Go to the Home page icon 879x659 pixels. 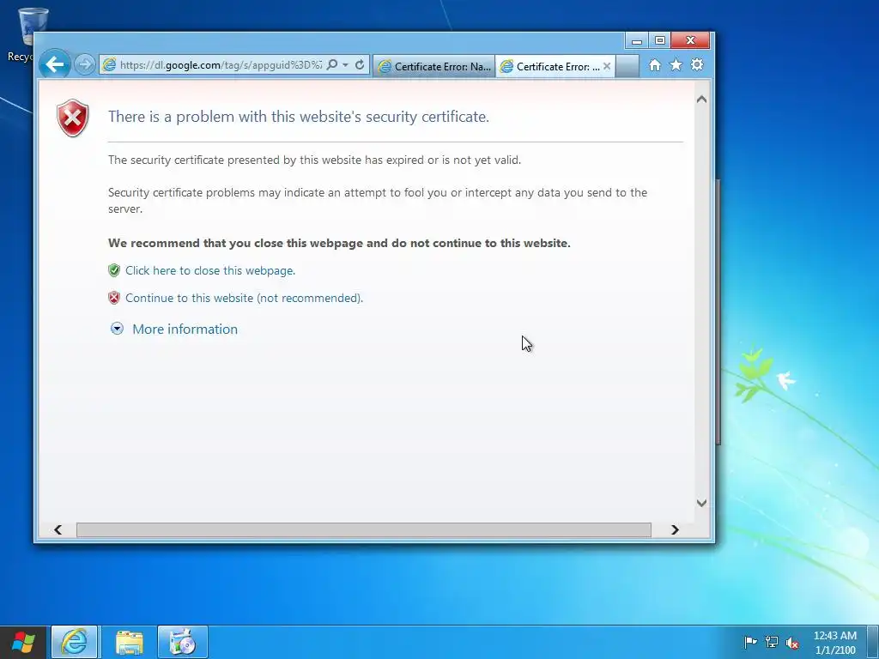(x=655, y=65)
